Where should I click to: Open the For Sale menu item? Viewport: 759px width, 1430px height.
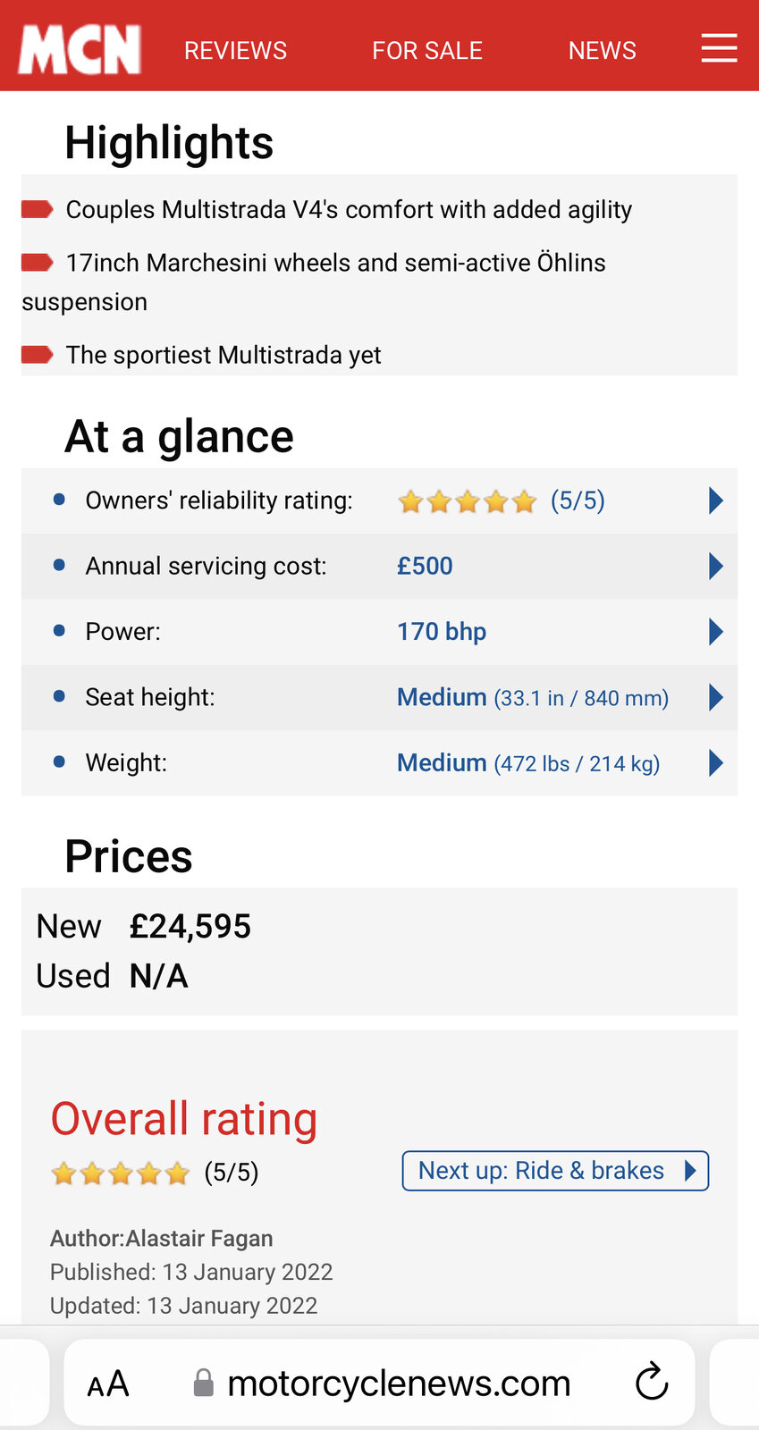(x=427, y=51)
